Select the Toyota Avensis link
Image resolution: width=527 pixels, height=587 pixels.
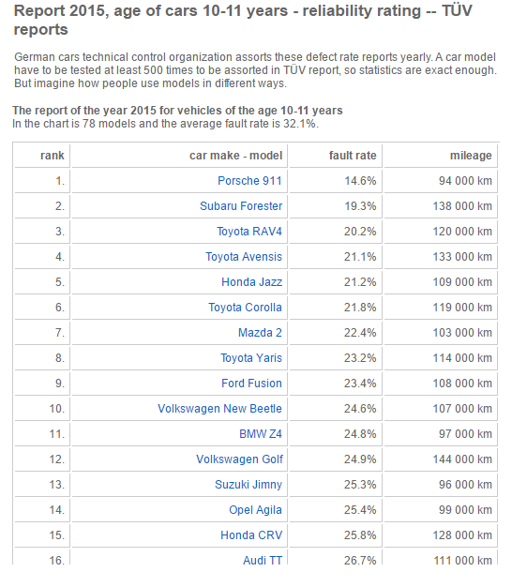click(x=244, y=257)
